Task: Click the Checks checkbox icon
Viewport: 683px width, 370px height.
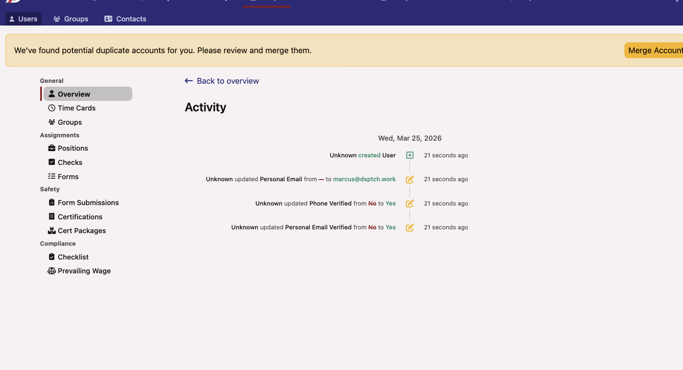Action: tap(52, 162)
